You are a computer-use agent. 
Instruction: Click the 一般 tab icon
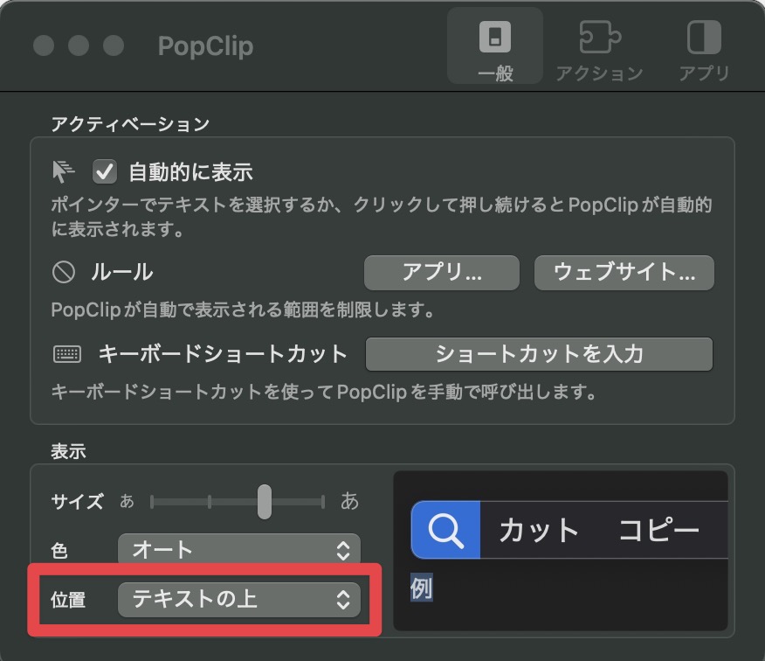point(495,38)
